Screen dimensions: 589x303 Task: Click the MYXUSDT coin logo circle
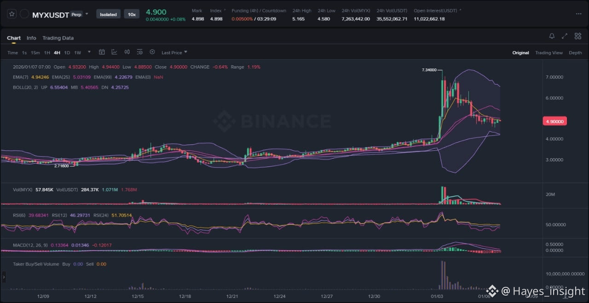(x=24, y=14)
